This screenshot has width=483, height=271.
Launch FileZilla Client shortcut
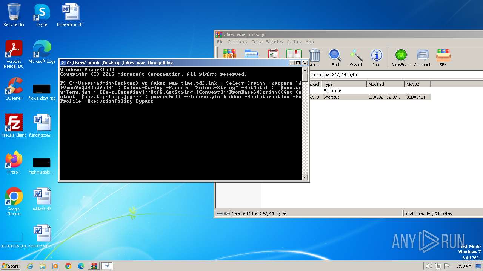[14, 125]
